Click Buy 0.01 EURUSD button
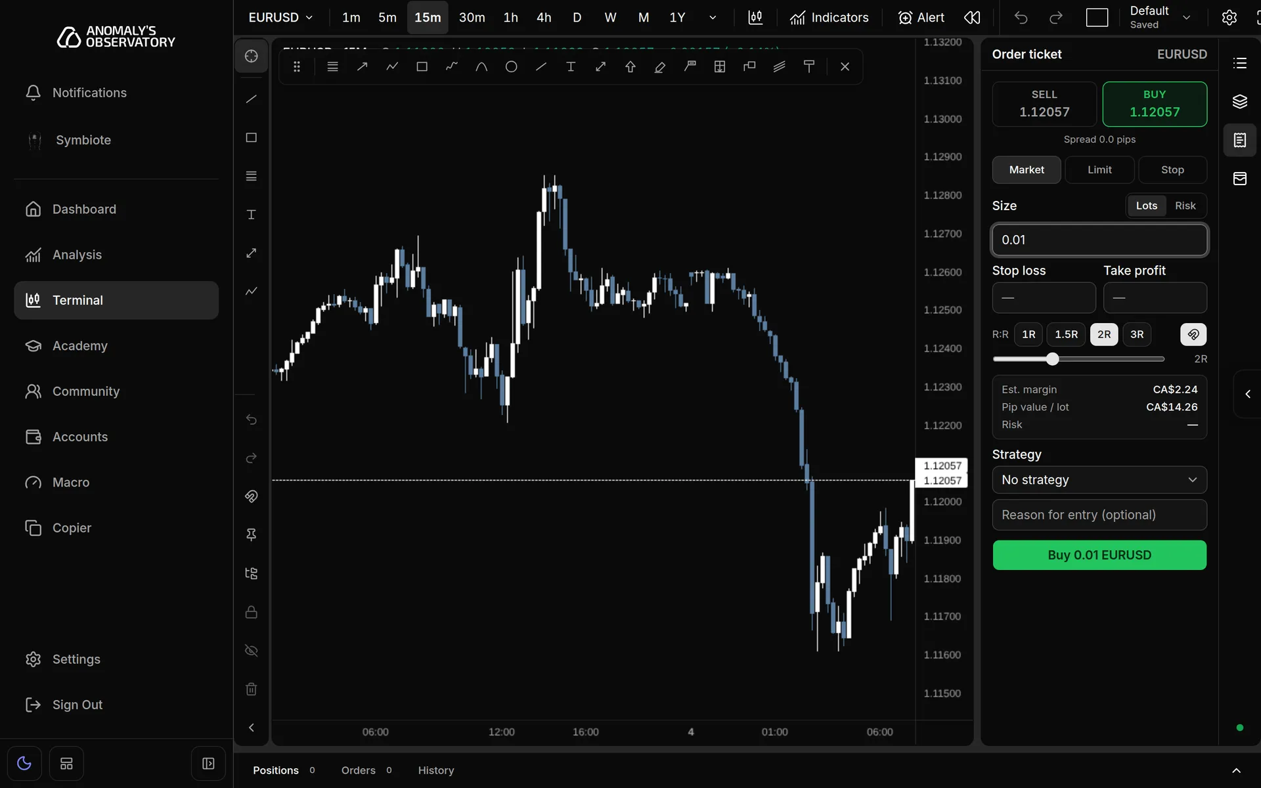Screen dimensions: 1261x788 pyautogui.click(x=1099, y=555)
